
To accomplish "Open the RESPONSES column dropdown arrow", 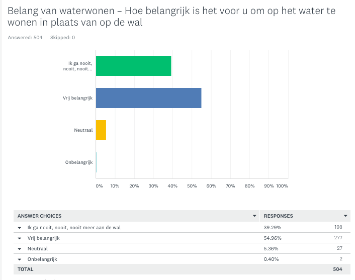I will coord(345,216).
